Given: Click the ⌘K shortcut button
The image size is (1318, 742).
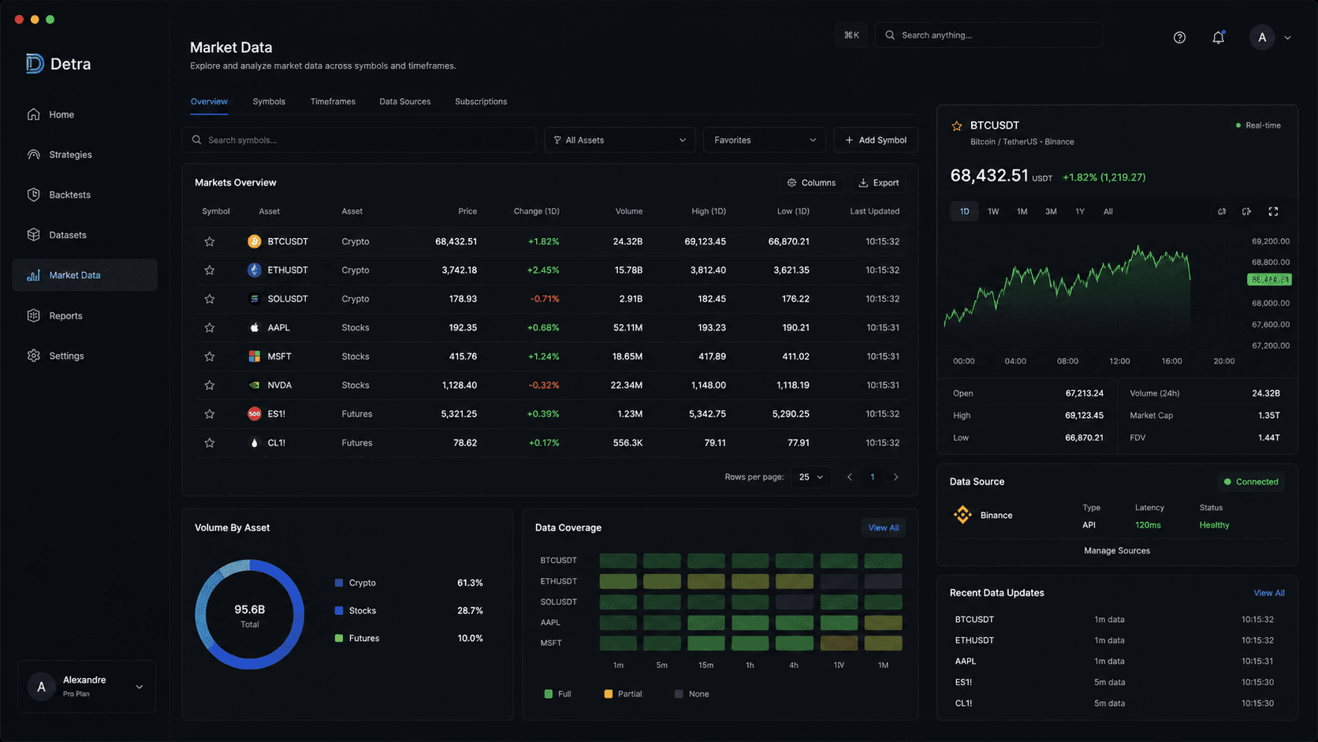Looking at the screenshot, I should point(851,35).
